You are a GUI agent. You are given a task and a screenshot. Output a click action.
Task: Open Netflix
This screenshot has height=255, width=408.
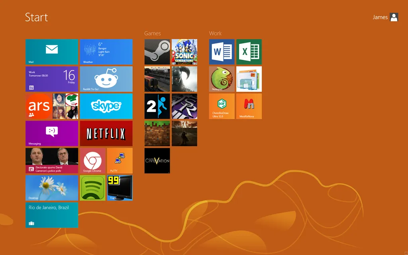click(106, 133)
